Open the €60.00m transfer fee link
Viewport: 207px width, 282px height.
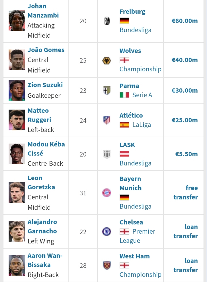click(185, 21)
